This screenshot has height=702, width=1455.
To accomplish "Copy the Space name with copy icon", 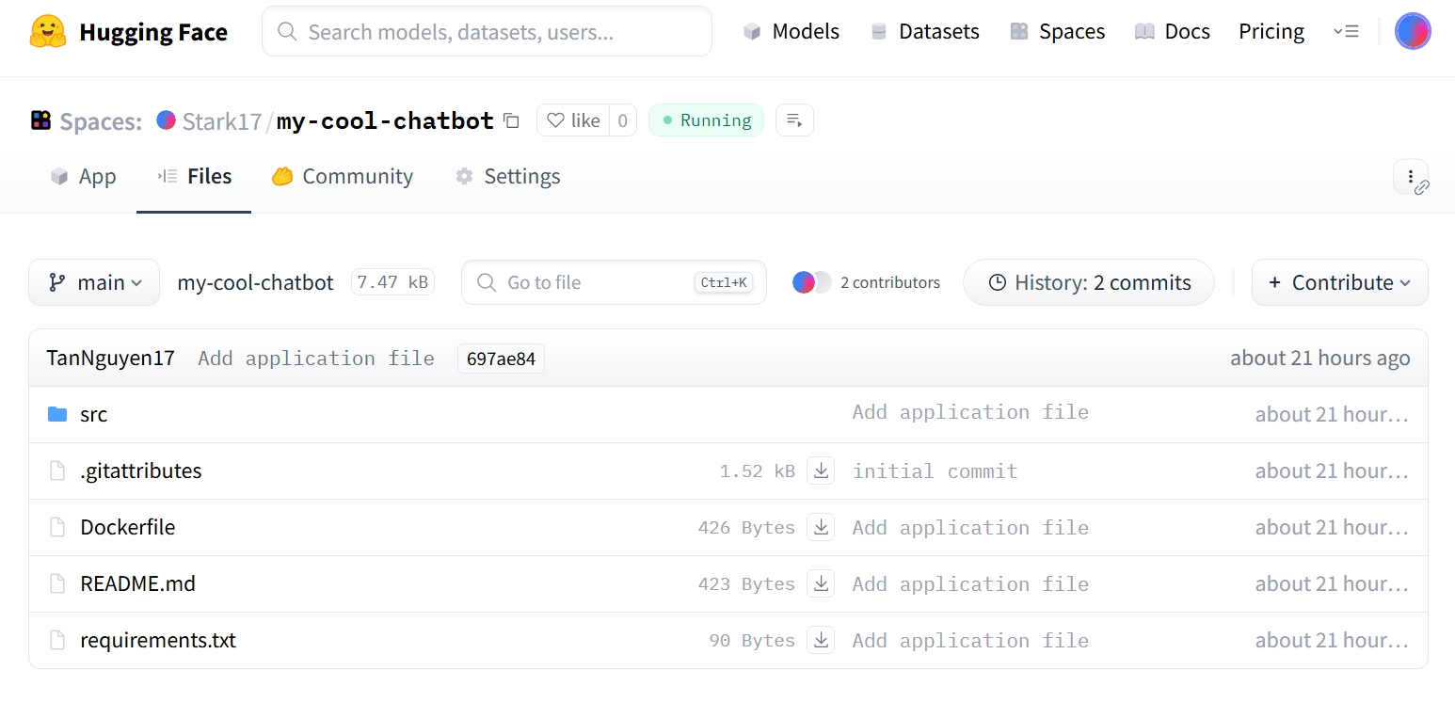I will (x=511, y=120).
